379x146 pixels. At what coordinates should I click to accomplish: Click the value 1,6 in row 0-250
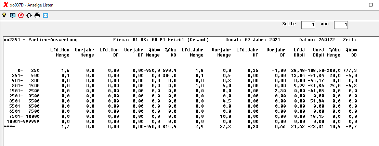65,70
